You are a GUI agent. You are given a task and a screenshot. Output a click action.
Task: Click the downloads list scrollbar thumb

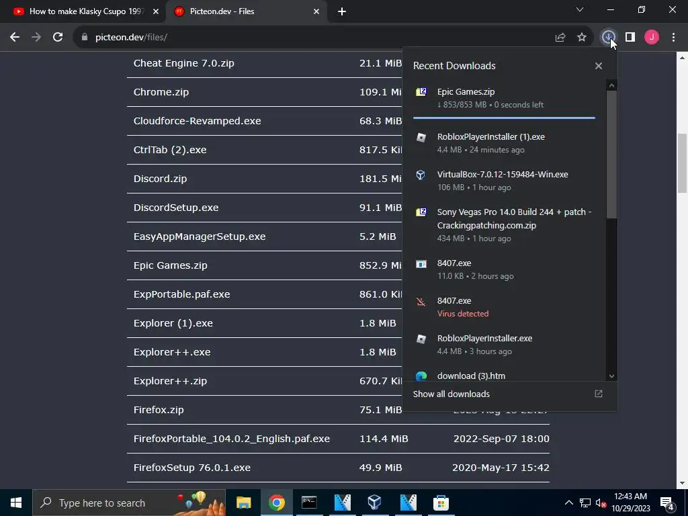(611, 154)
